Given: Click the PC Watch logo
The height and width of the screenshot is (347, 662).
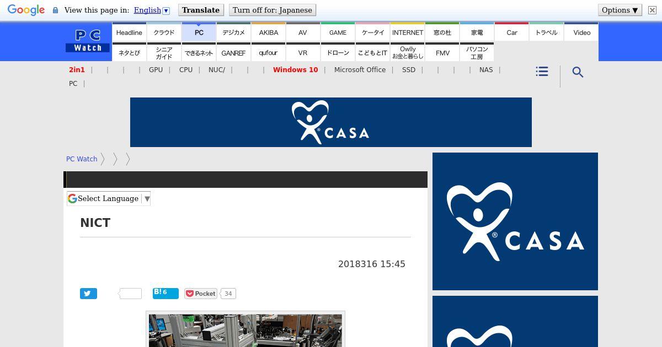Looking at the screenshot, I should tap(88, 41).
